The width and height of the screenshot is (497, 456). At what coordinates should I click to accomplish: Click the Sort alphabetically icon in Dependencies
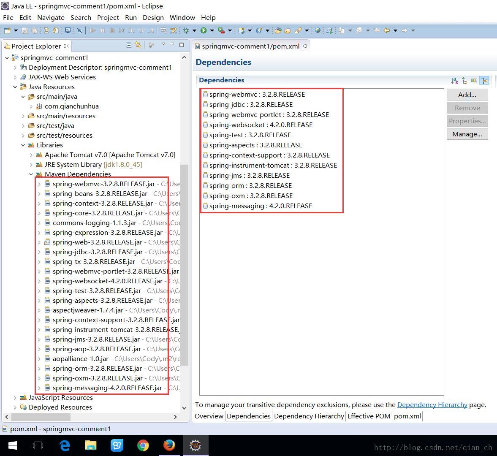coord(455,81)
